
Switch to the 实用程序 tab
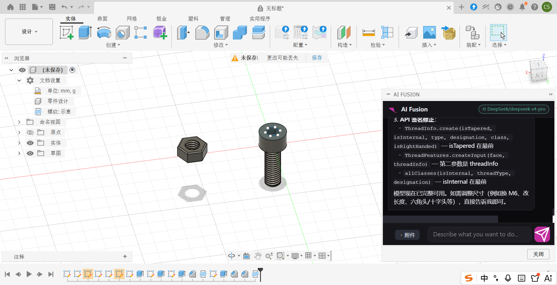click(260, 19)
